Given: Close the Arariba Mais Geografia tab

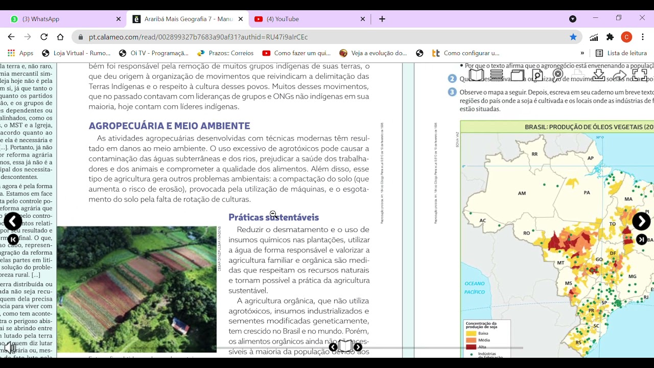Looking at the screenshot, I should [241, 19].
